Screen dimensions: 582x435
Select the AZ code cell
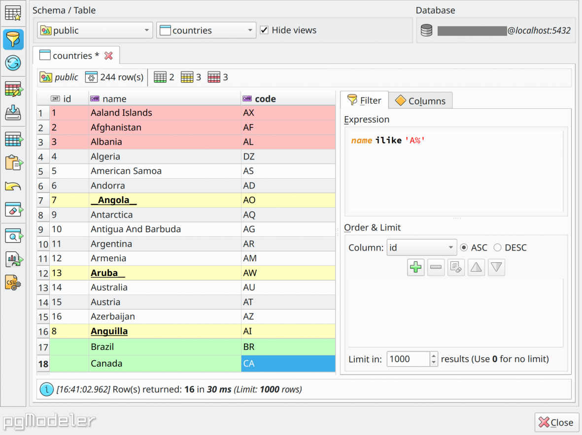click(x=288, y=316)
